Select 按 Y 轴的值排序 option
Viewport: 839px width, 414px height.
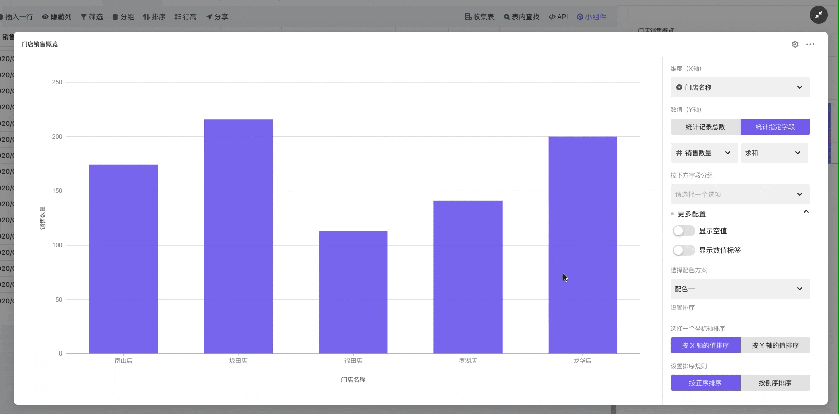775,345
